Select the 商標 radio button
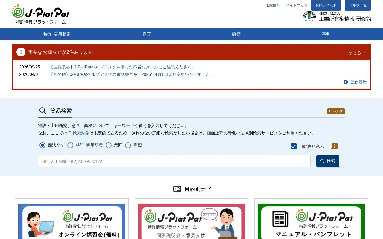 point(128,145)
